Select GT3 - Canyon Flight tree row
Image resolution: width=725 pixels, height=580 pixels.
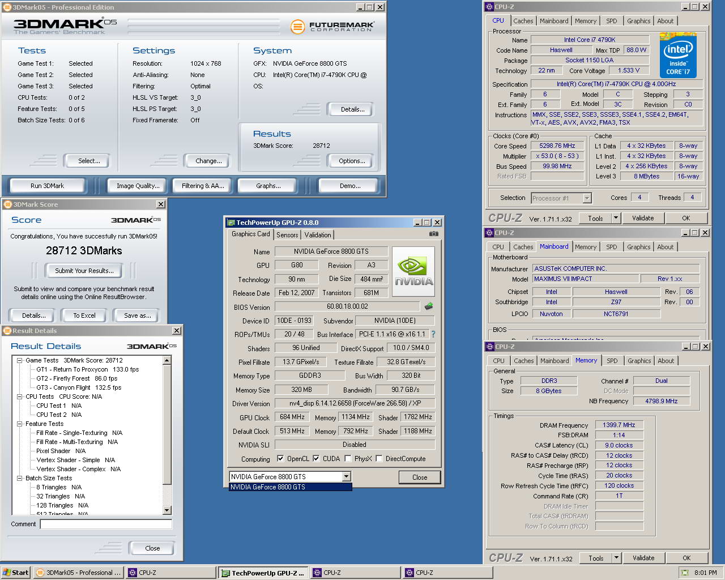pyautogui.click(x=79, y=387)
